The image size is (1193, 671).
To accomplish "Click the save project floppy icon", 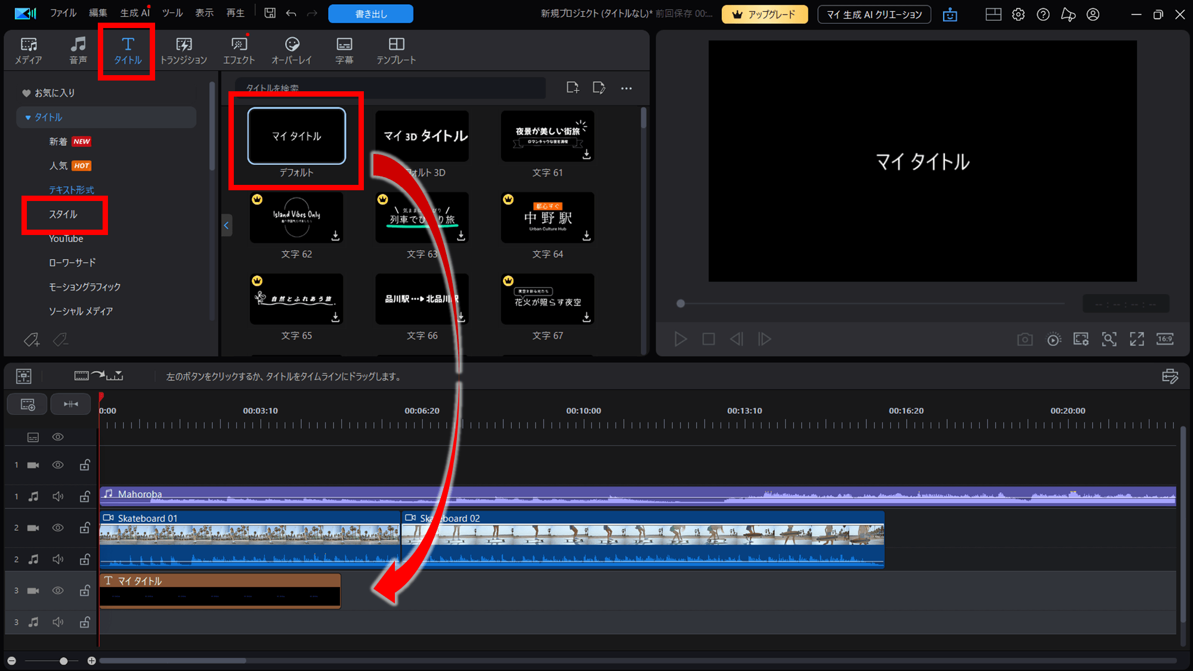I will pyautogui.click(x=270, y=13).
